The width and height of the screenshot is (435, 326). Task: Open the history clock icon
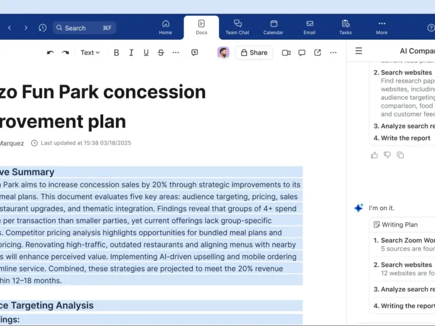click(x=42, y=28)
